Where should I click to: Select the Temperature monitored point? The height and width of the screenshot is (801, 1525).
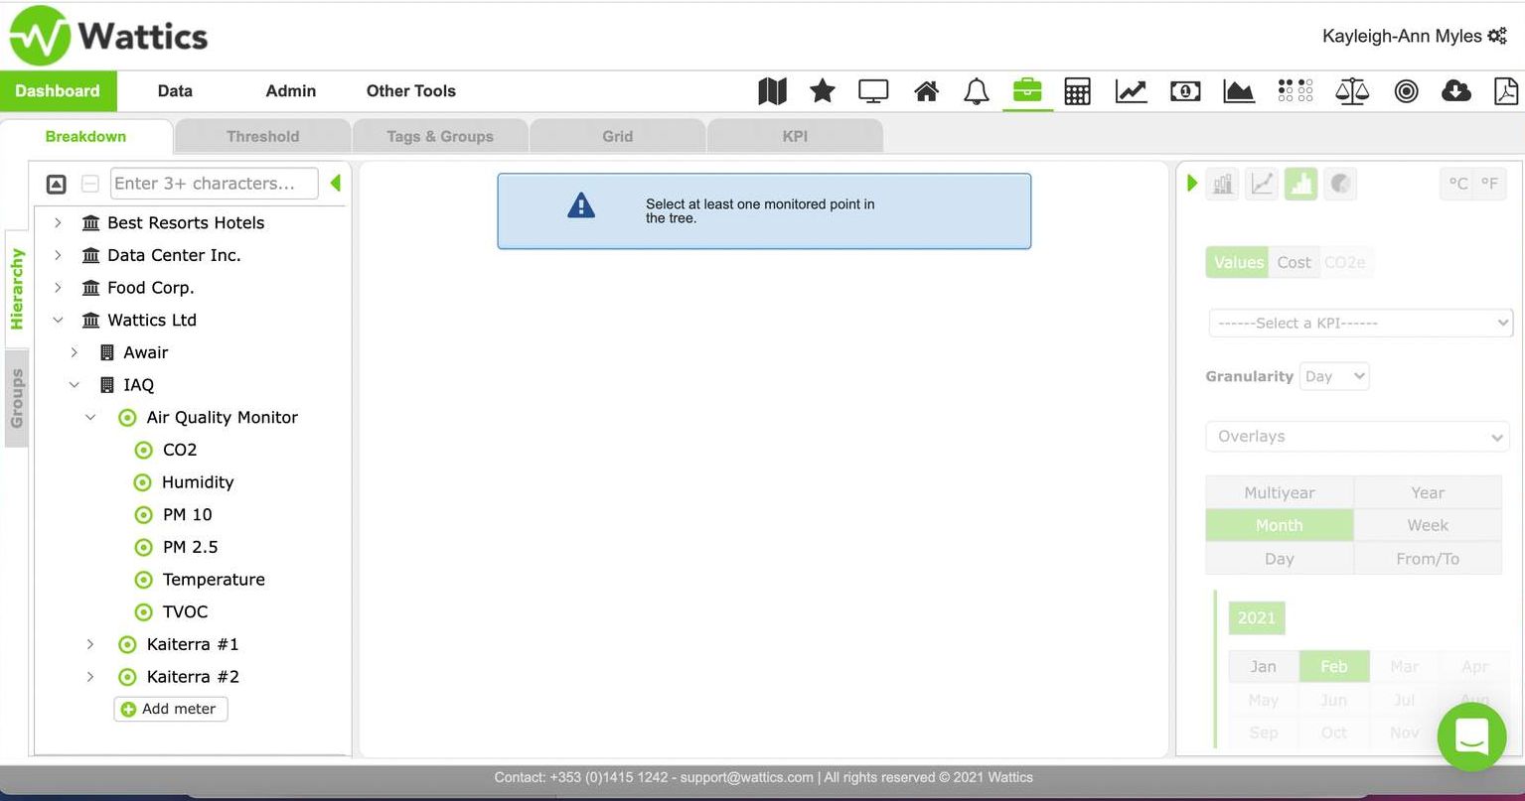pos(213,579)
